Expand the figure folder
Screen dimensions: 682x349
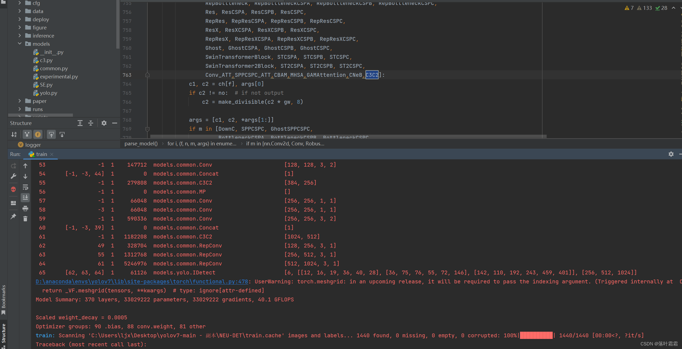[x=20, y=27]
